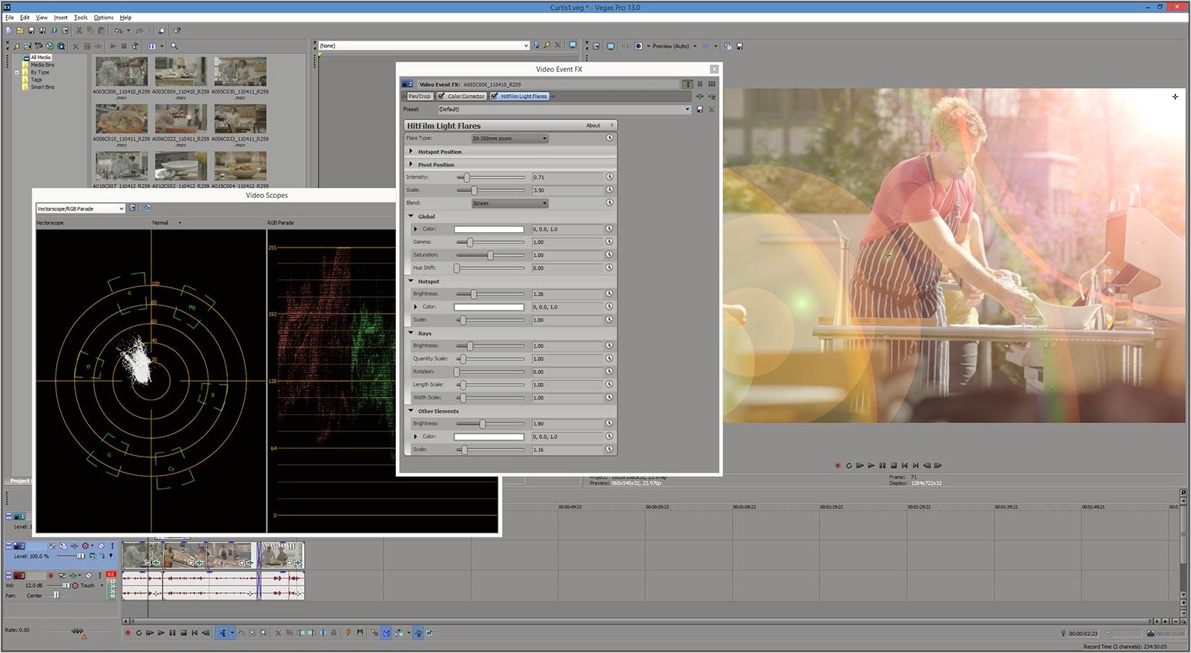Click Record button in timeline transport bar
The image size is (1191, 653).
click(128, 633)
